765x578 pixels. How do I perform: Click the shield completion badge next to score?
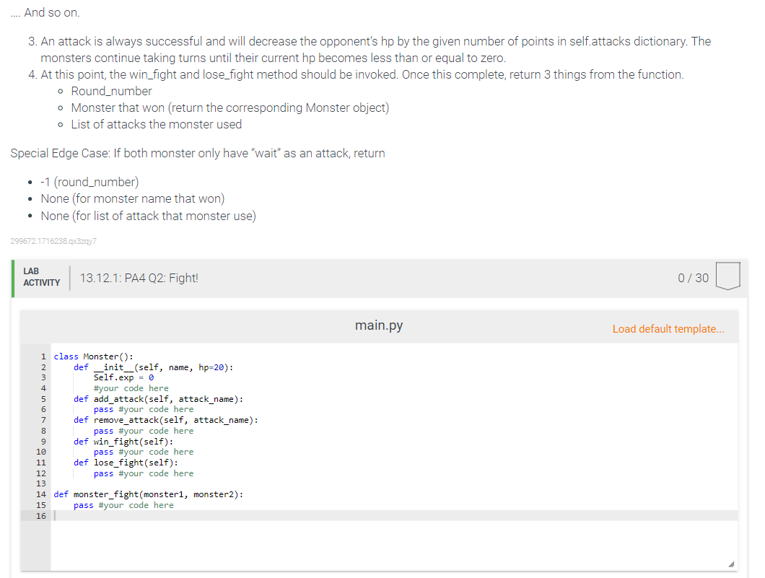click(727, 276)
